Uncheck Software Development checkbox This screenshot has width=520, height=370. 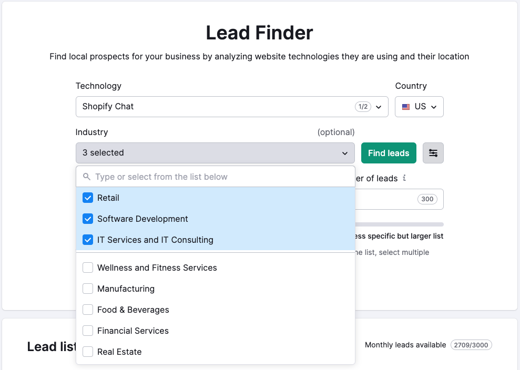tap(88, 219)
